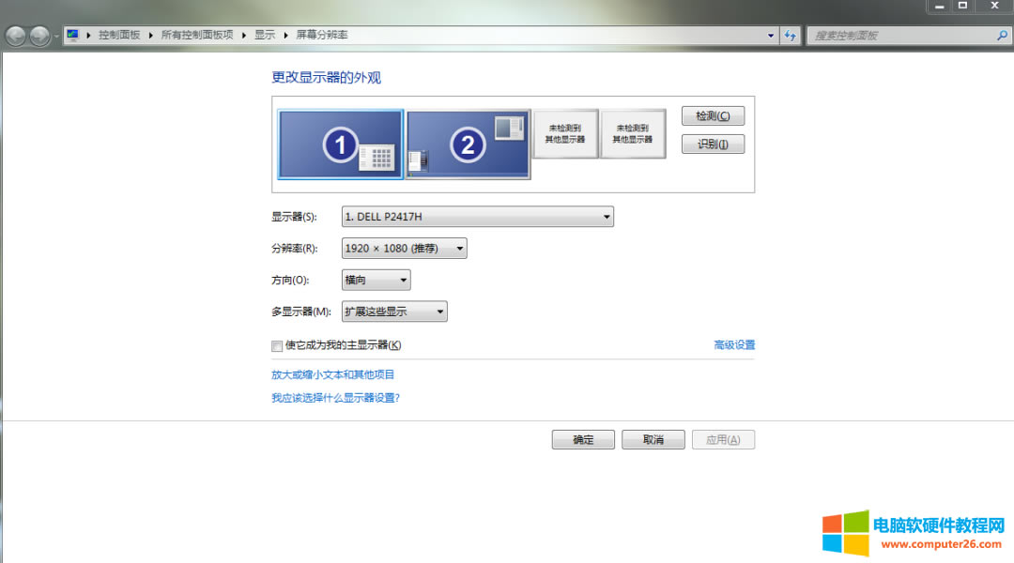Open the 方向 dropdown set to 横向
This screenshot has height=563, width=1014.
click(376, 280)
